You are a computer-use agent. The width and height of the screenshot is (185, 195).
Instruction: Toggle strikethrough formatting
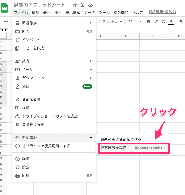pyautogui.click(x=163, y=22)
